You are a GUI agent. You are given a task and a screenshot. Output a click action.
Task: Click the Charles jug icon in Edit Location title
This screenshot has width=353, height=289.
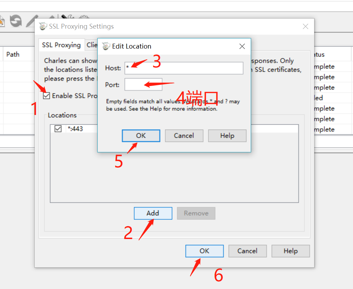pyautogui.click(x=106, y=46)
